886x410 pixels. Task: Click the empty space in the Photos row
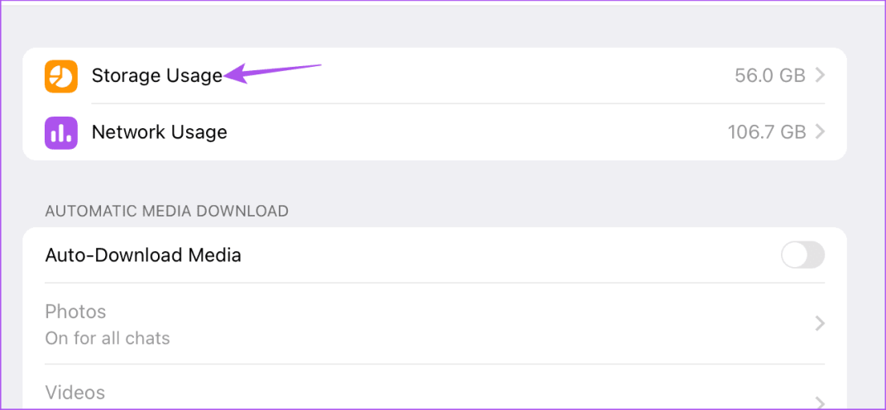click(x=472, y=323)
